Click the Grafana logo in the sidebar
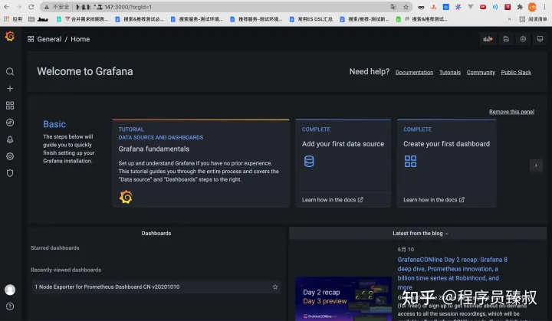 click(x=10, y=36)
